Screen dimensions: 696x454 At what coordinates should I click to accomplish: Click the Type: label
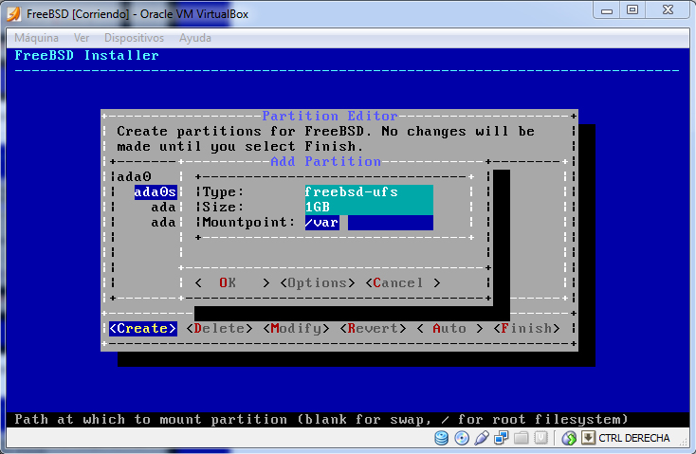click(223, 192)
